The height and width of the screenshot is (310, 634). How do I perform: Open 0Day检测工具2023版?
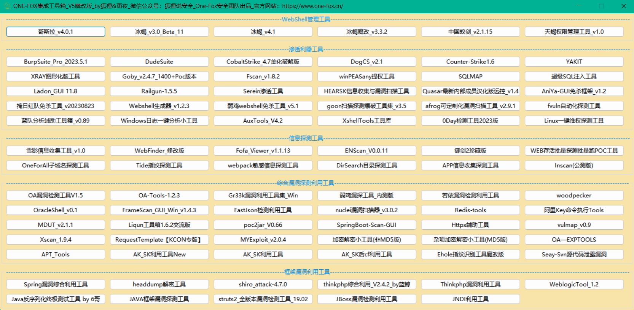click(x=470, y=121)
